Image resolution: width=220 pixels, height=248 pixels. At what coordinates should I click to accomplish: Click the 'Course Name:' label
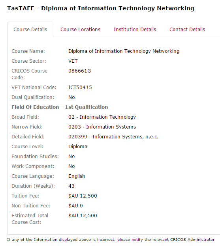(28, 51)
